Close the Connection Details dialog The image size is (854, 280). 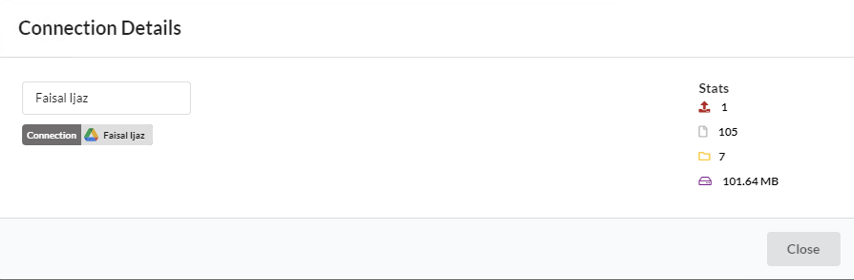pyautogui.click(x=803, y=249)
